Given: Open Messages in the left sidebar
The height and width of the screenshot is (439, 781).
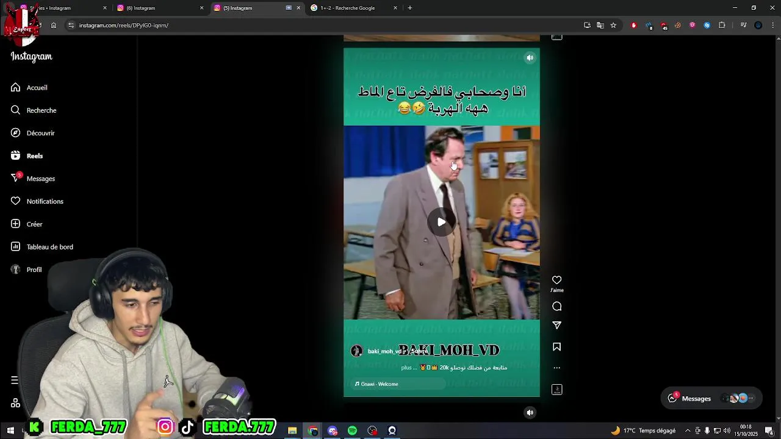Looking at the screenshot, I should coord(32,179).
